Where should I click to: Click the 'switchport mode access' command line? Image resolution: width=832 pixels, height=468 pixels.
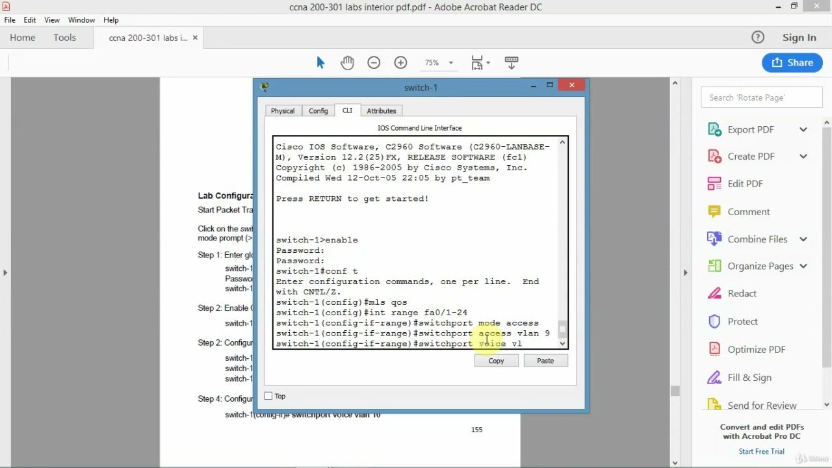click(x=407, y=323)
